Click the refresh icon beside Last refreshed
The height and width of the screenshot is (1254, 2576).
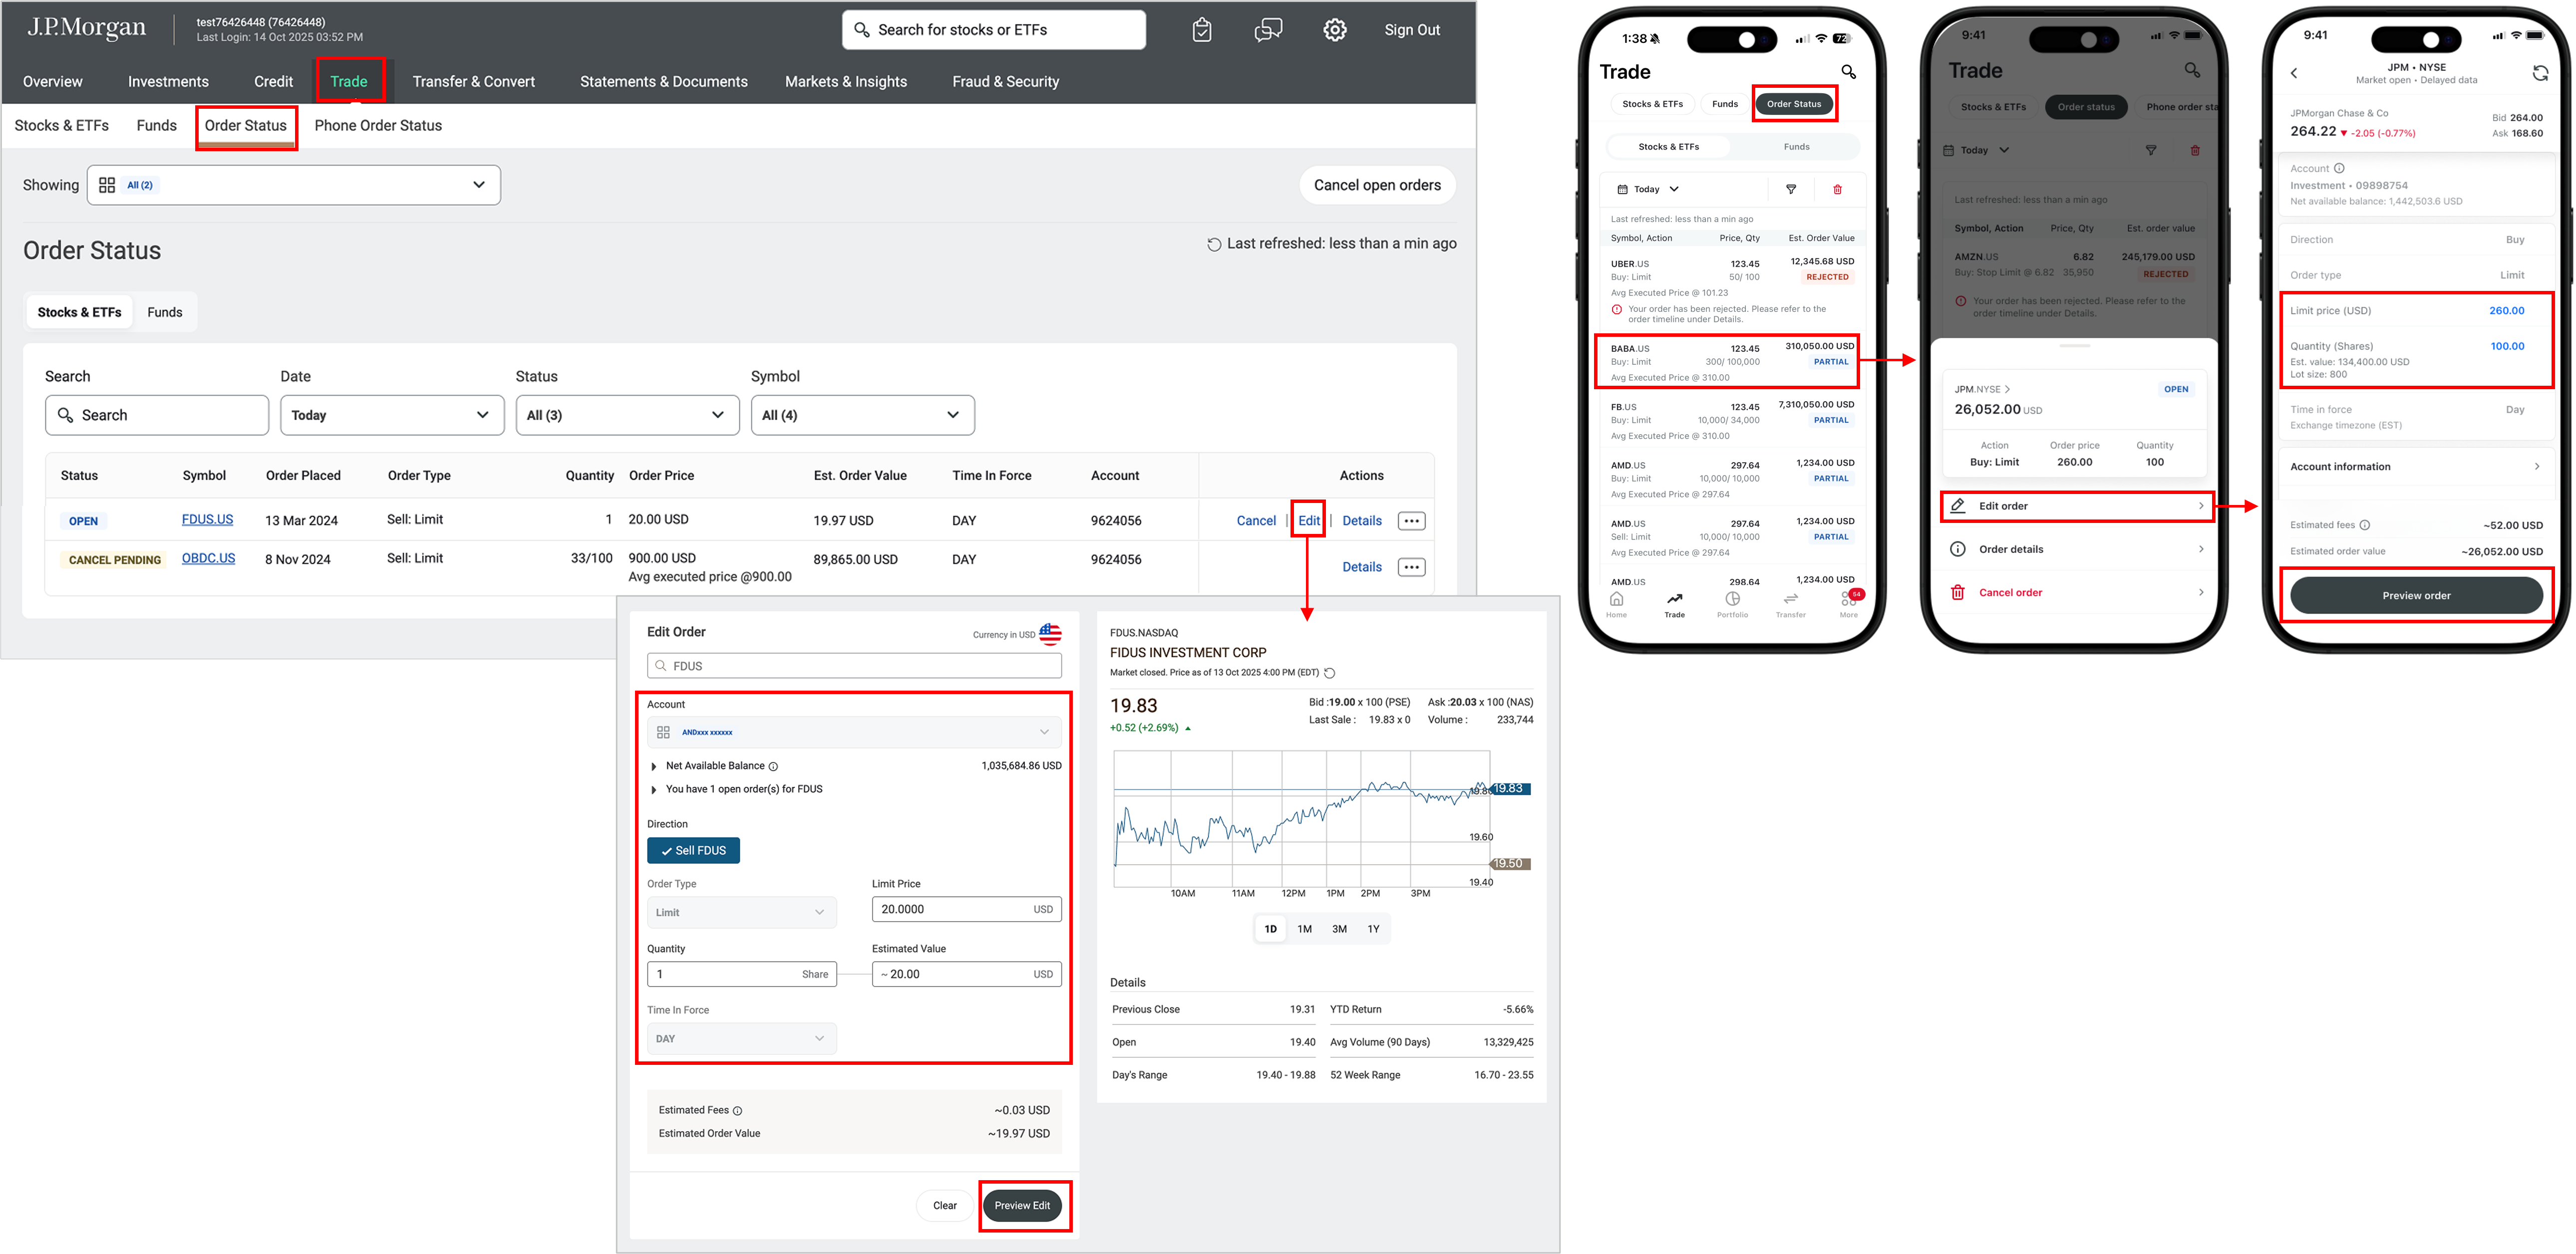pyautogui.click(x=1214, y=244)
